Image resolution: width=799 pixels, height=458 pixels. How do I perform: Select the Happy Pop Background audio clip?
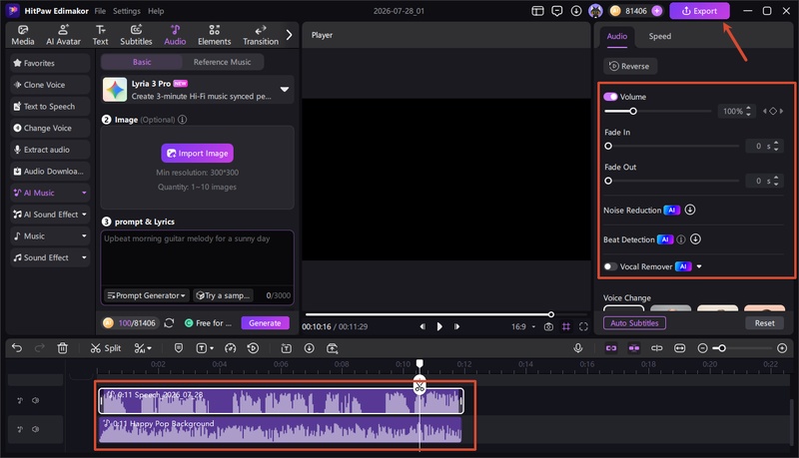coord(280,429)
